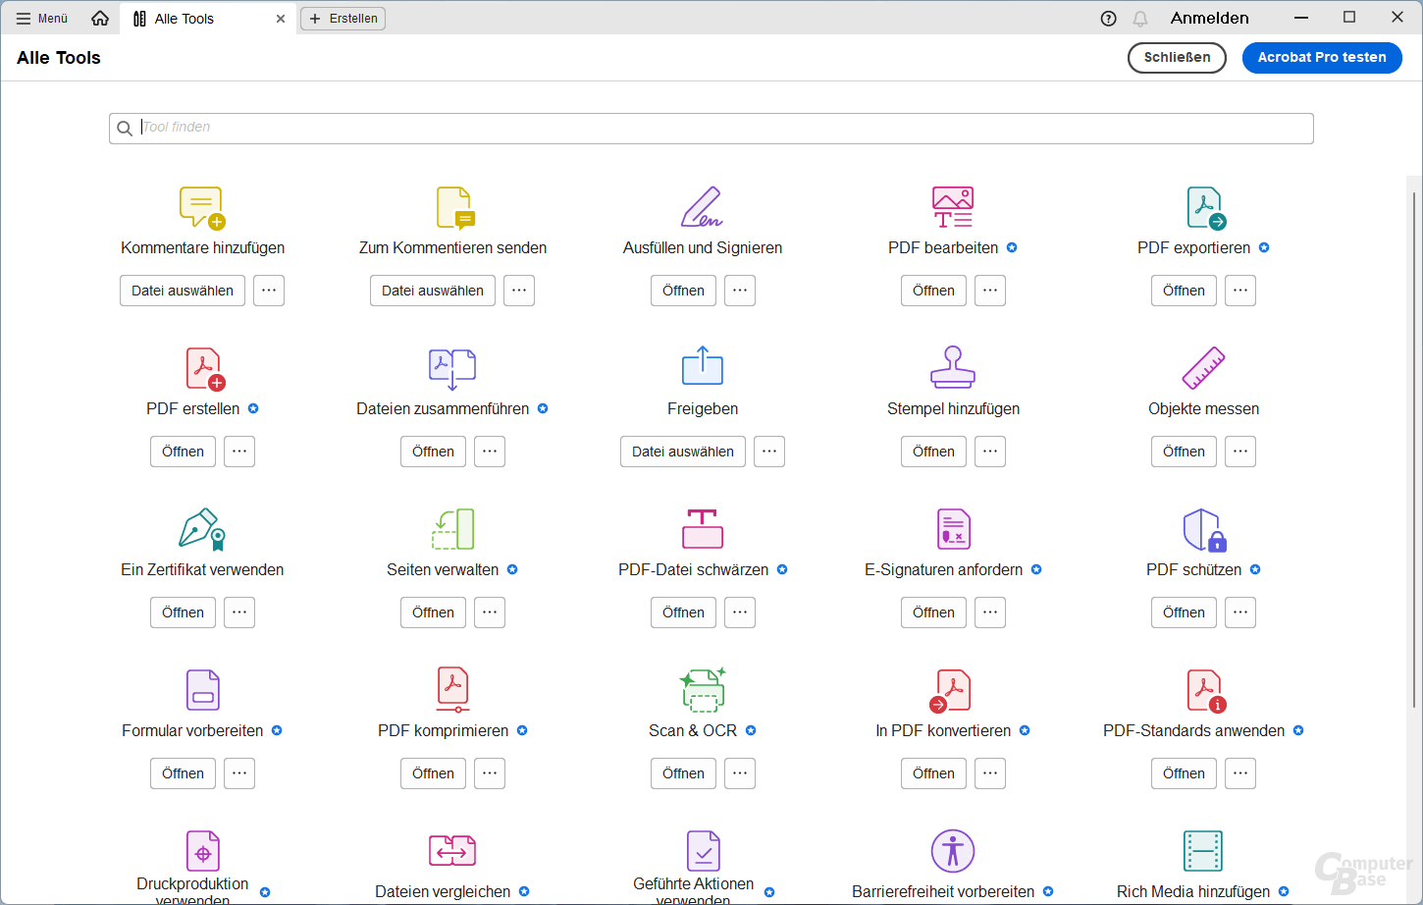Click the Barrierefreiheit vorbereiten accessibility icon
This screenshot has width=1423, height=905.
953,851
